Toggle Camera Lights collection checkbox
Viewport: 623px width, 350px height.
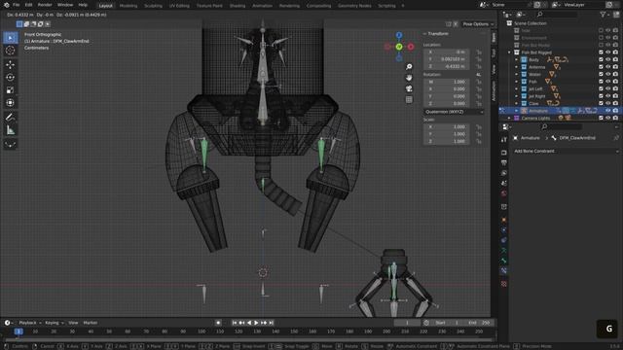tap(601, 118)
